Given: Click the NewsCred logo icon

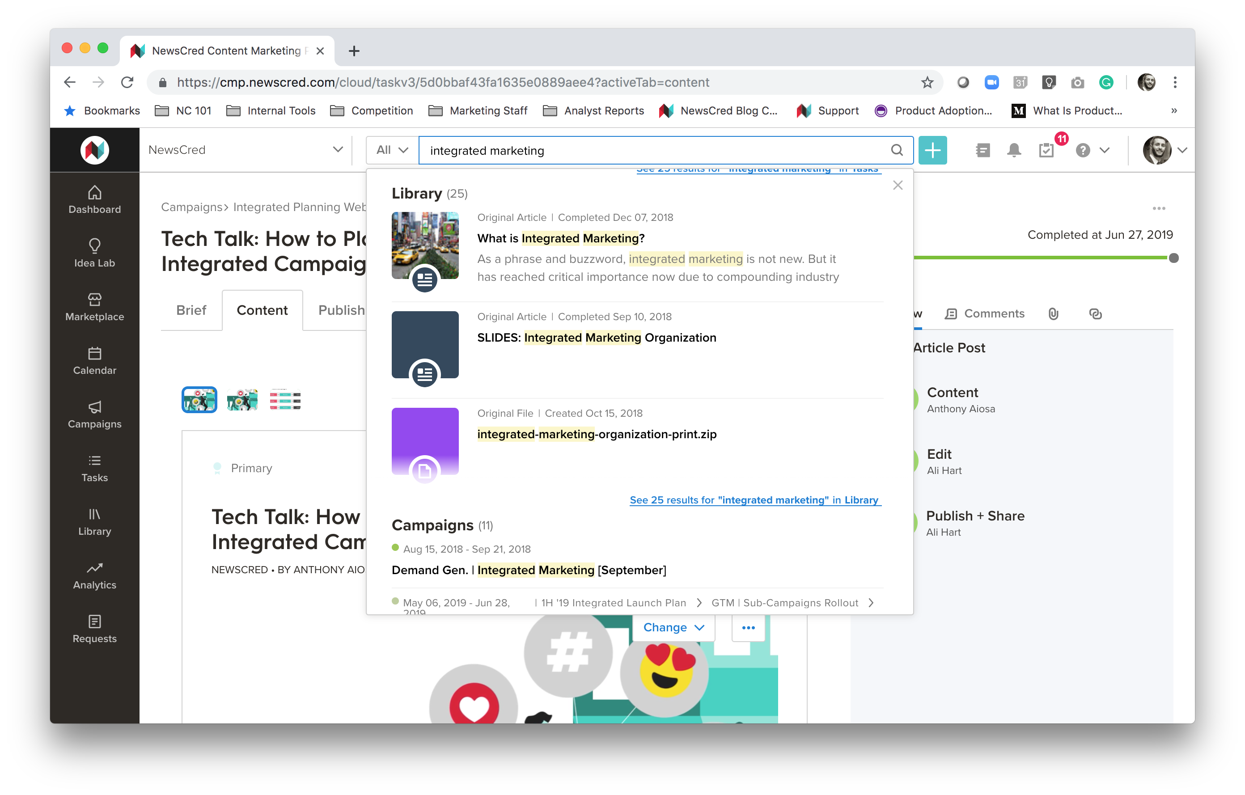Looking at the screenshot, I should (x=95, y=150).
